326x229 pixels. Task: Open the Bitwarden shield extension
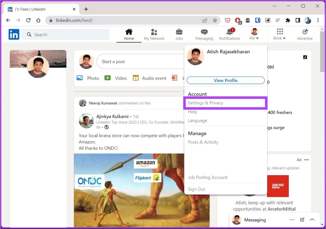point(258,20)
